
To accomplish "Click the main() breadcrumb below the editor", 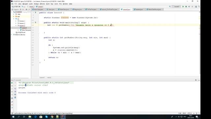I will 49,78.
